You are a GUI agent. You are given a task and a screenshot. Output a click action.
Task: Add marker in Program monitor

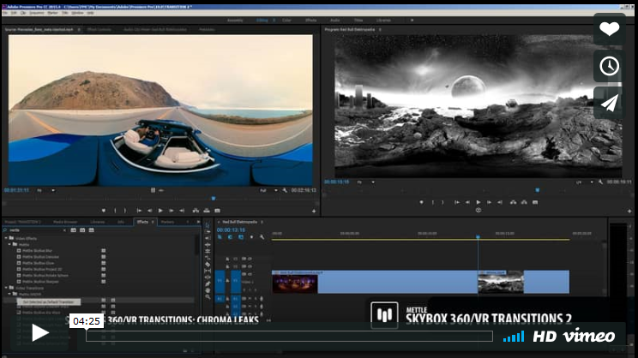(421, 202)
